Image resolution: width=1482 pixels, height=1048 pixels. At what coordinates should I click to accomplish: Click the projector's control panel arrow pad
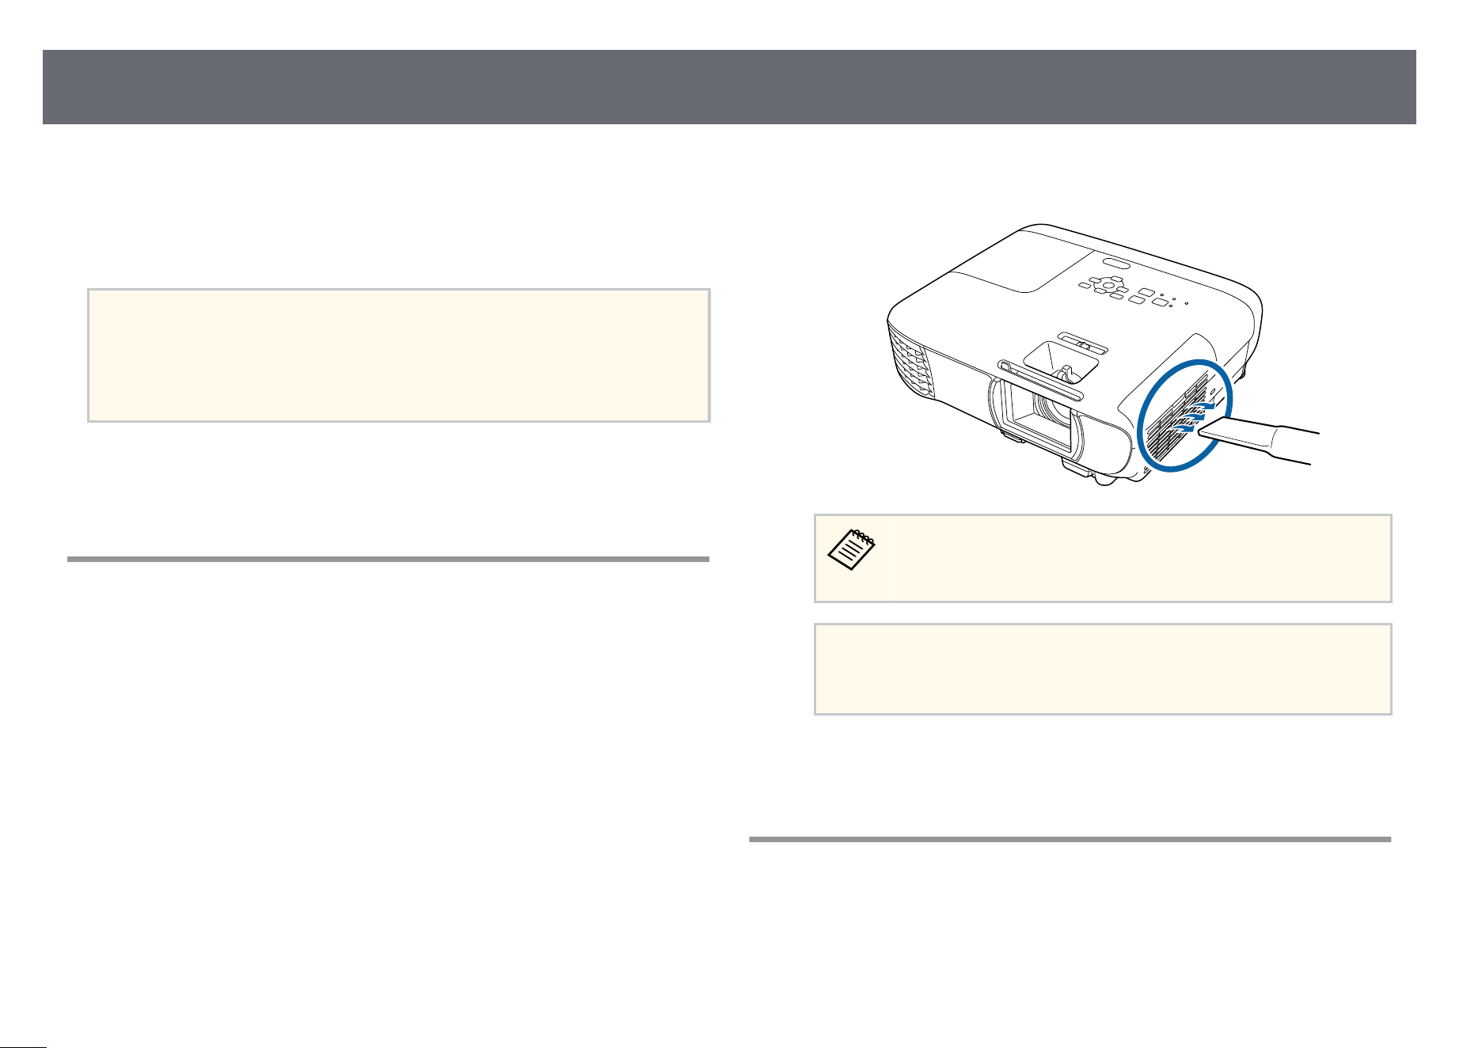tap(1107, 285)
